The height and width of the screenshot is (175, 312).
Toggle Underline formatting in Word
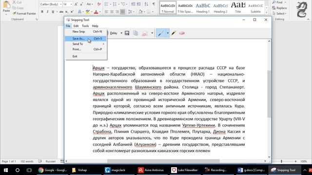coord(53,12)
